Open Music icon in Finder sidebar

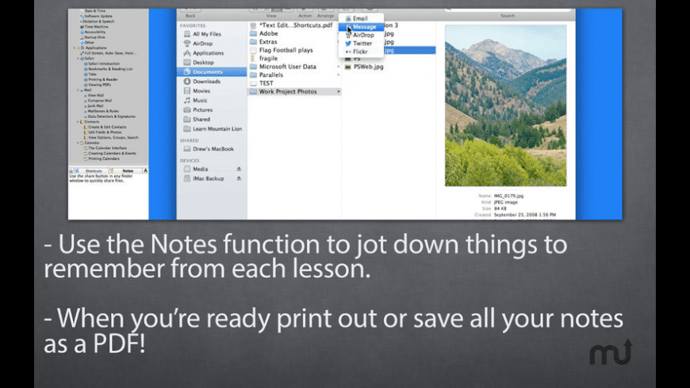pyautogui.click(x=187, y=101)
